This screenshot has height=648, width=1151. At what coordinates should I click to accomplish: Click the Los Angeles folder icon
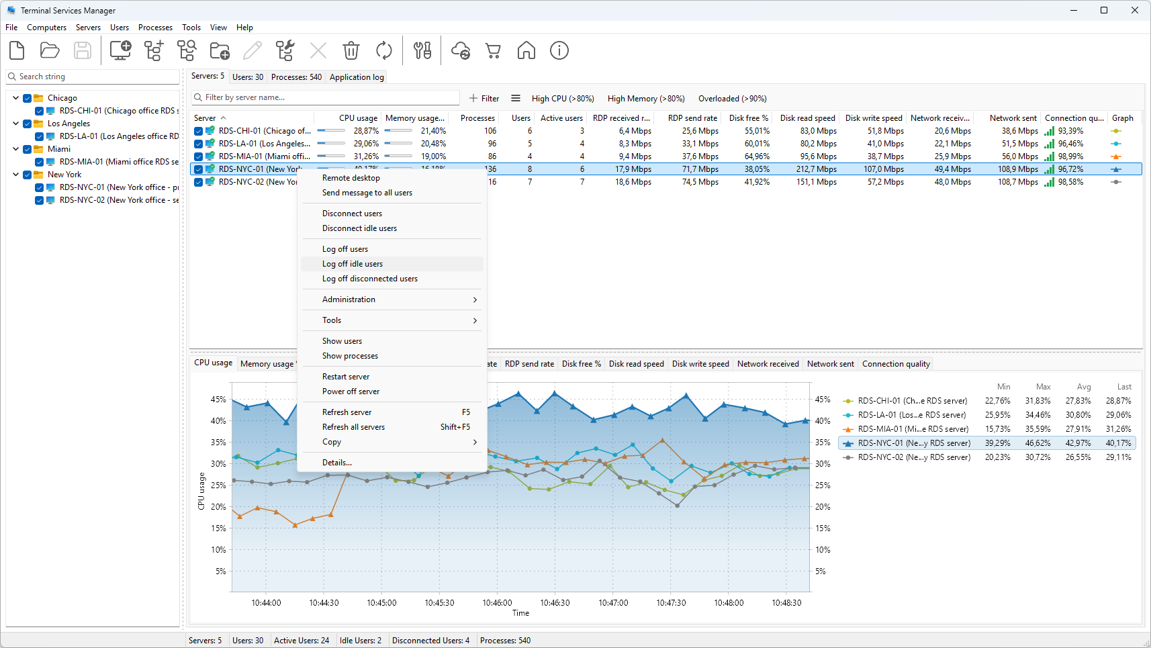(x=38, y=124)
